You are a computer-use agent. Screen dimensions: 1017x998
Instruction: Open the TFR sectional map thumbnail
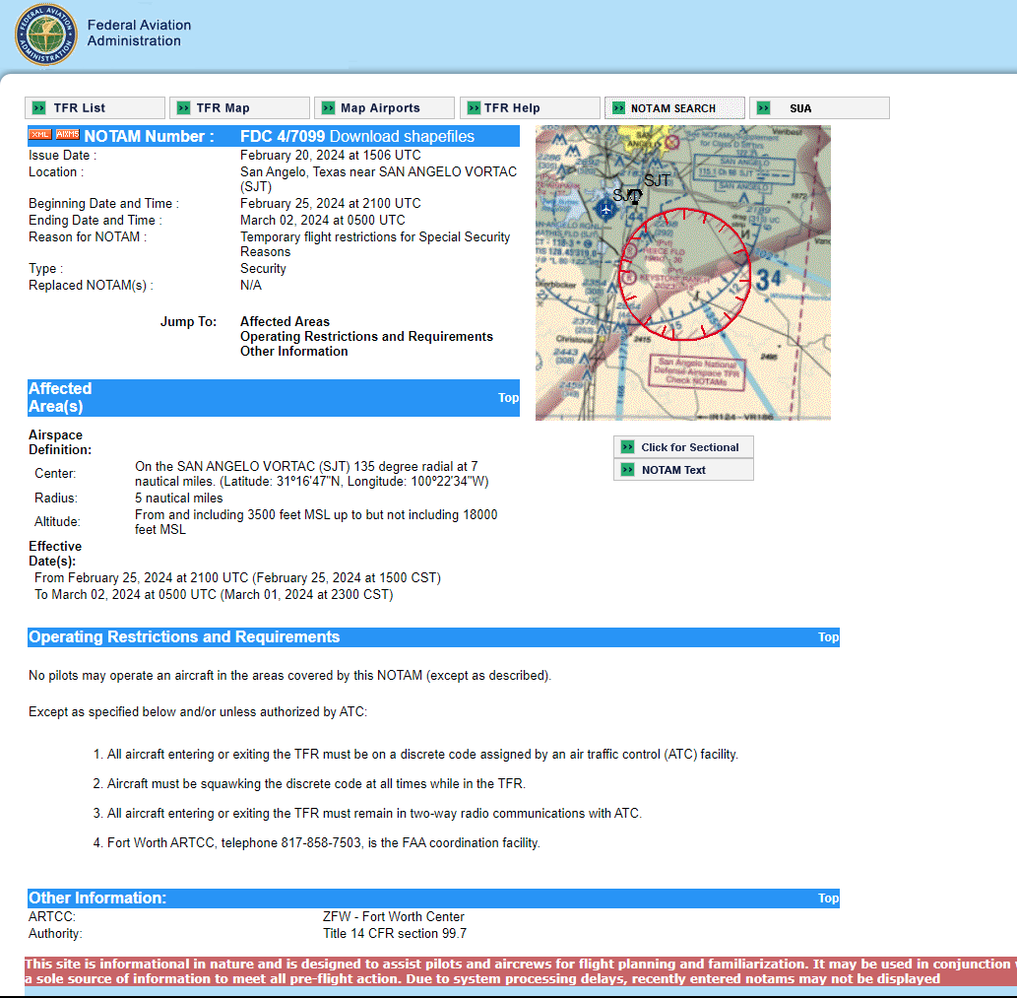pyautogui.click(x=683, y=273)
